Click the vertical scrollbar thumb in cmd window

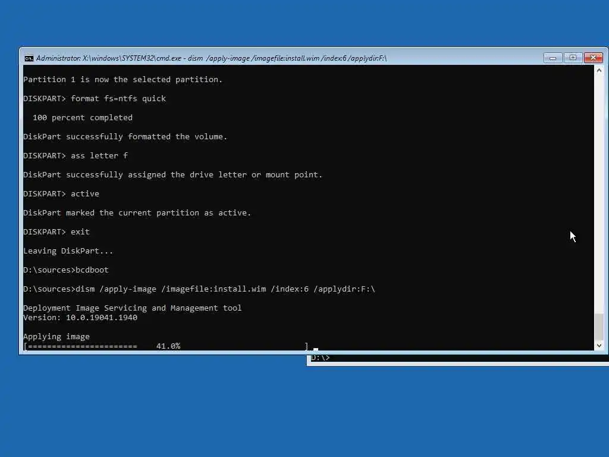click(x=599, y=325)
